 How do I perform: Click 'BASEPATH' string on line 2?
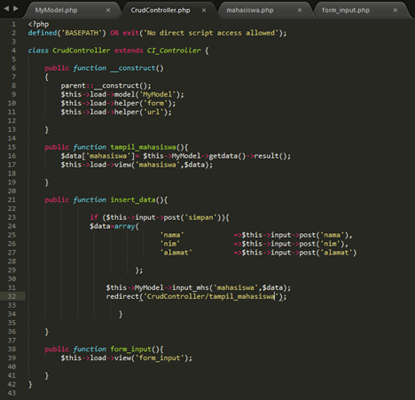[x=82, y=33]
